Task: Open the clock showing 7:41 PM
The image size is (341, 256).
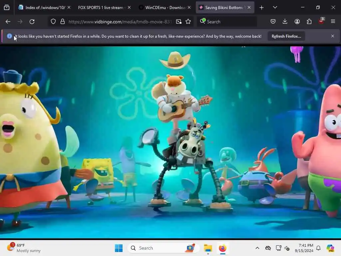Action: [304, 248]
